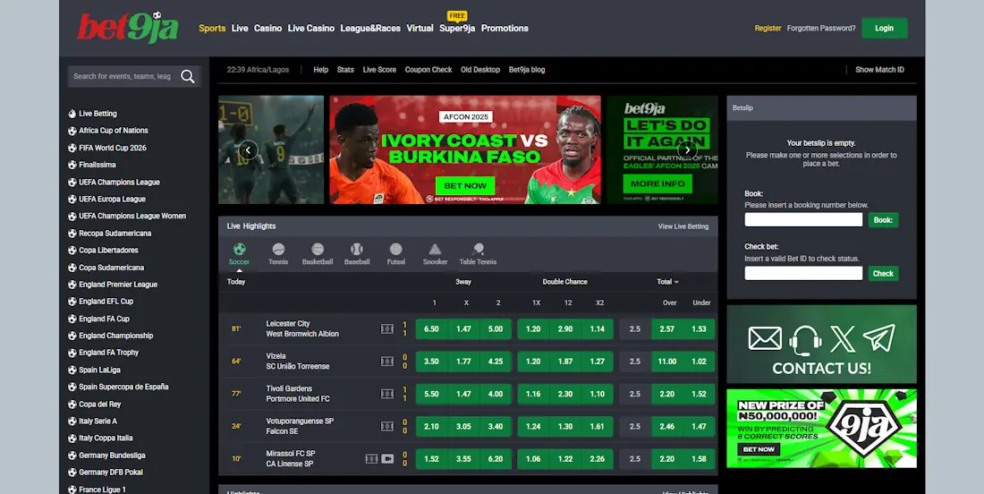Open View Live Betting link

click(x=683, y=226)
